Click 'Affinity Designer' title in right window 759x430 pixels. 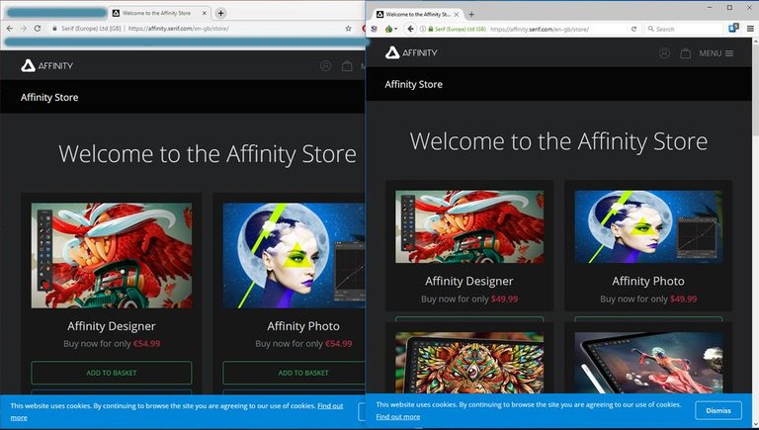(x=469, y=282)
